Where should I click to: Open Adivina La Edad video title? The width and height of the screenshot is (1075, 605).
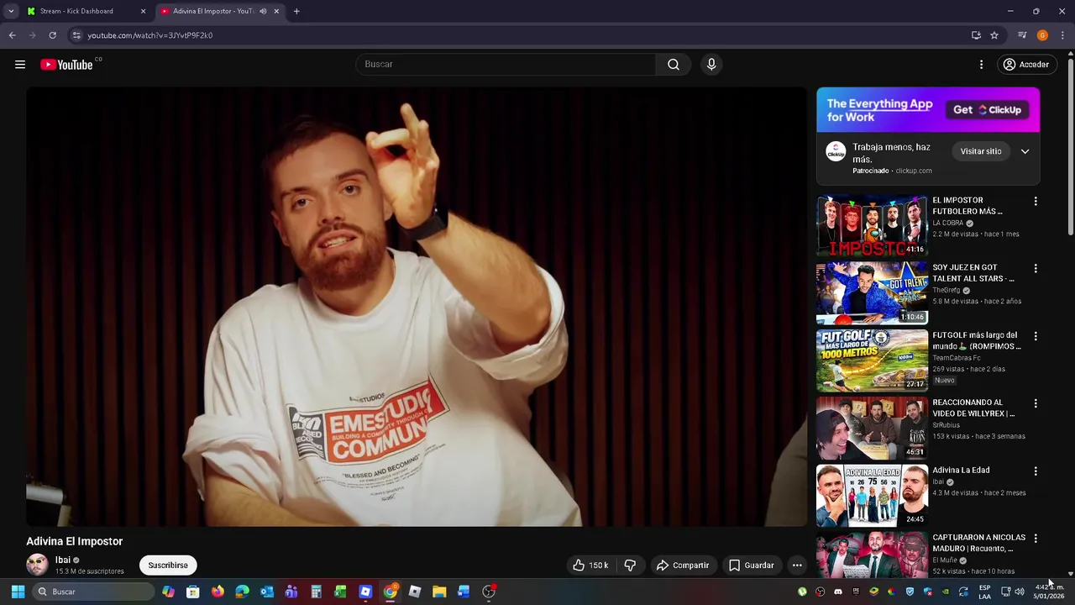961,471
